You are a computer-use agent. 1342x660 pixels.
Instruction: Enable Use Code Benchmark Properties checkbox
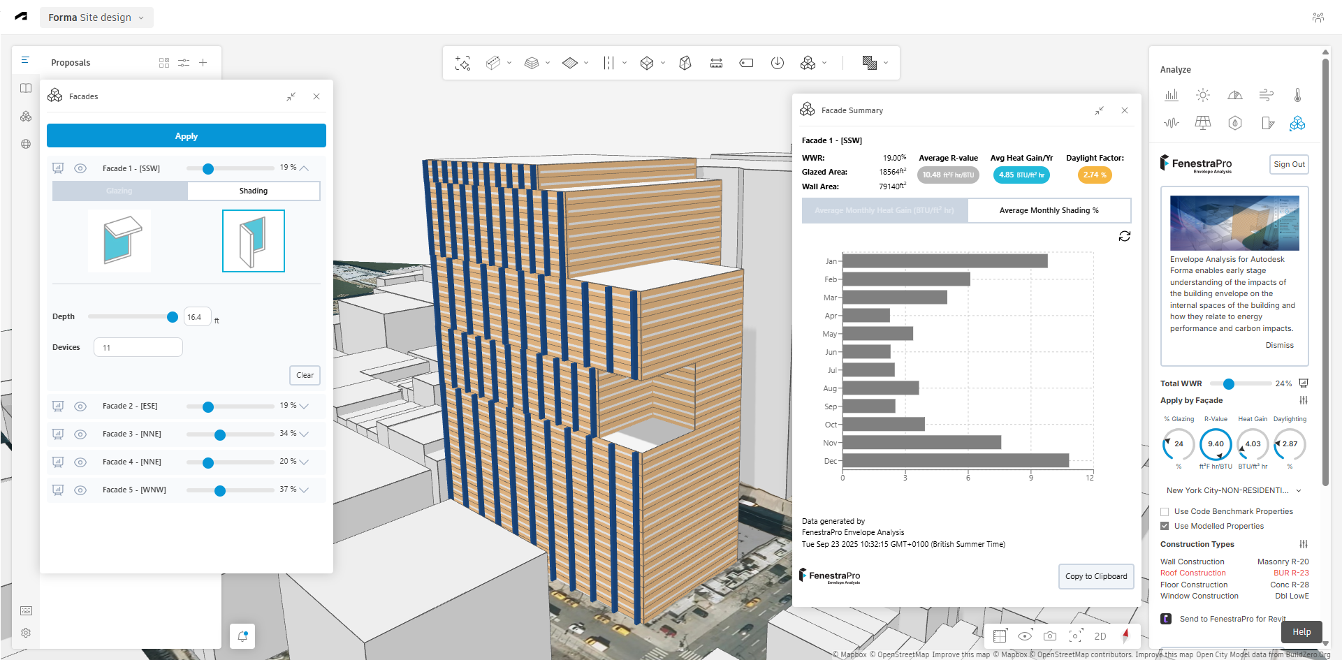tap(1165, 512)
